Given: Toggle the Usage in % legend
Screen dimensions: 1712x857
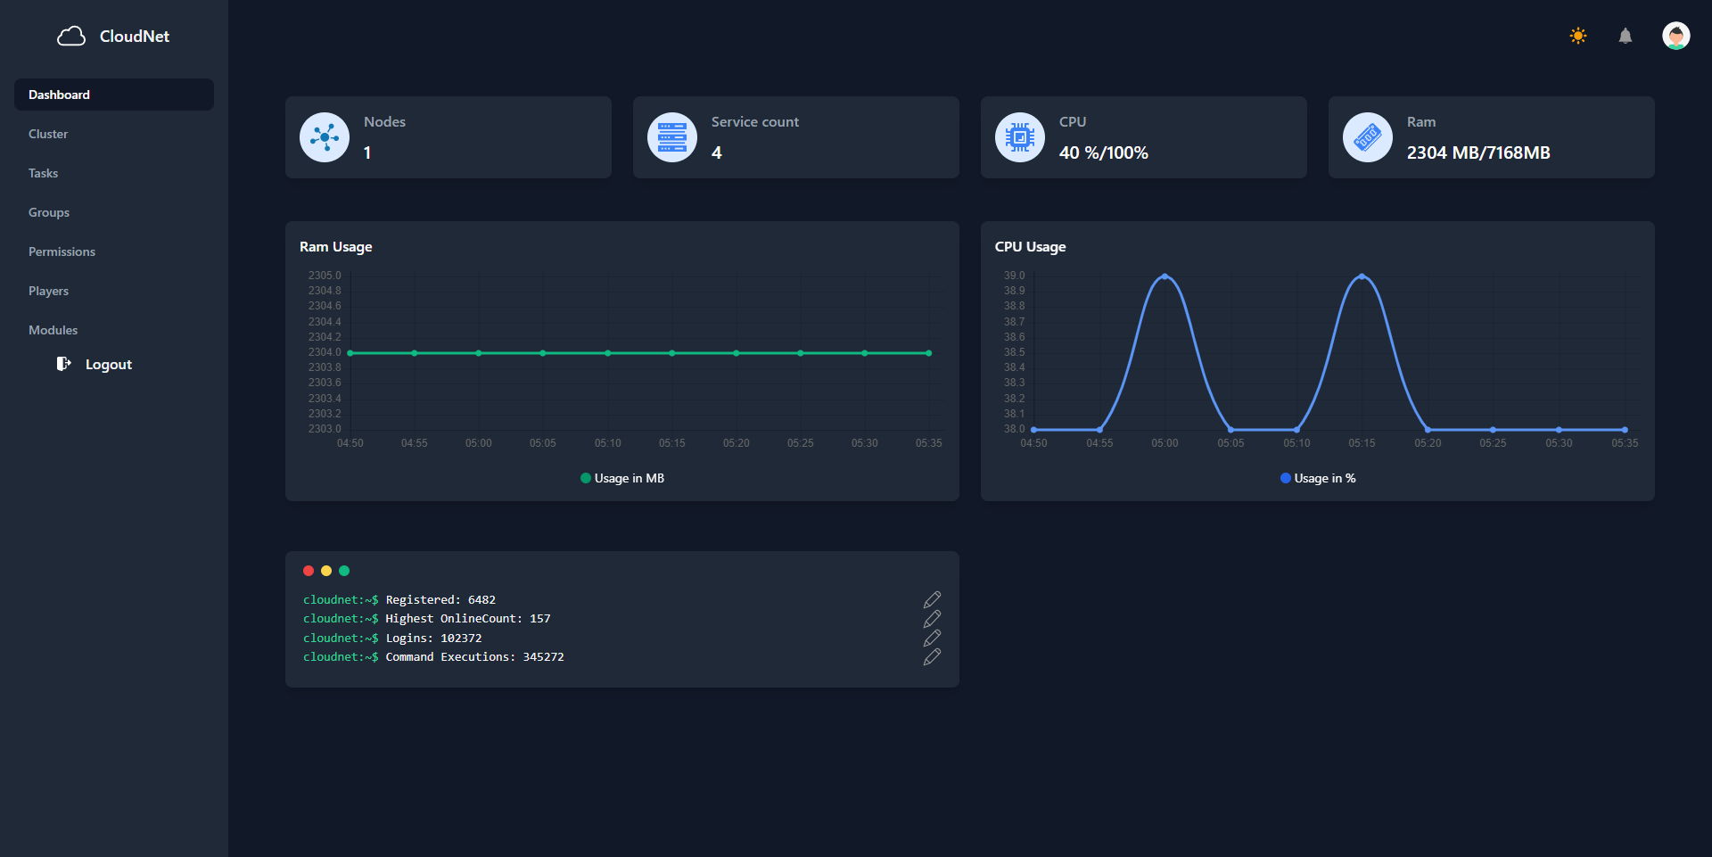Looking at the screenshot, I should [x=1318, y=478].
